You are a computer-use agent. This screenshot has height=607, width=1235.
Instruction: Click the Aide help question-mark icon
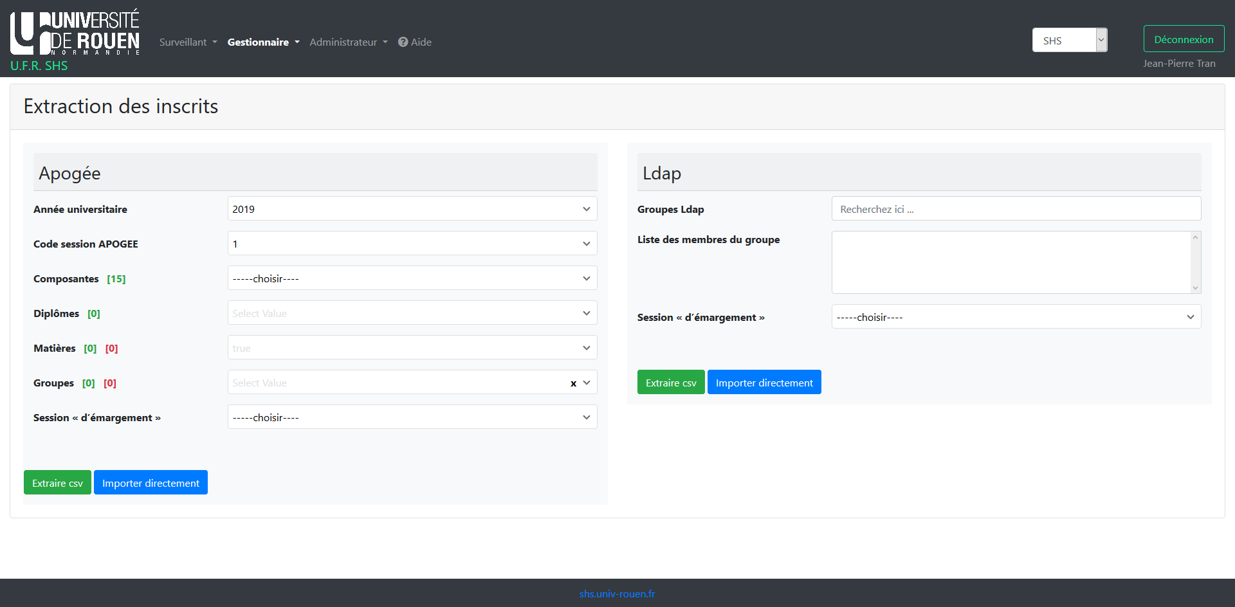(x=403, y=42)
